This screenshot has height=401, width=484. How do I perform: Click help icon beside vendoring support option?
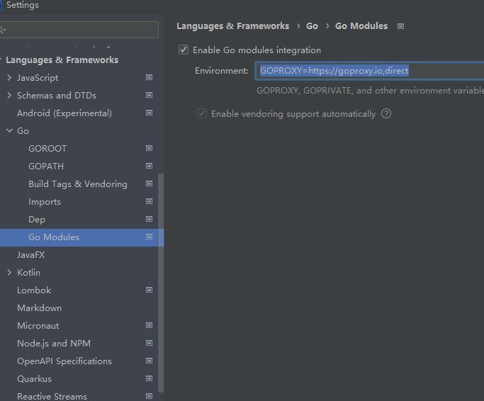(386, 113)
